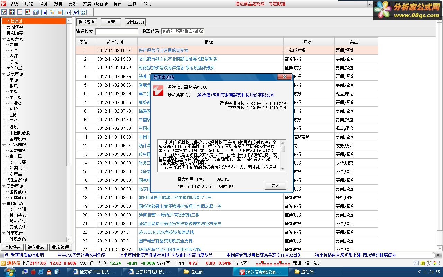Open the quote list grid toolbar icon
Screen dimensions: 443x277
click(x=12, y=12)
